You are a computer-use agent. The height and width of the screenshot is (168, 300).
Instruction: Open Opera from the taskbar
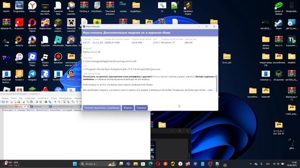(x=158, y=164)
